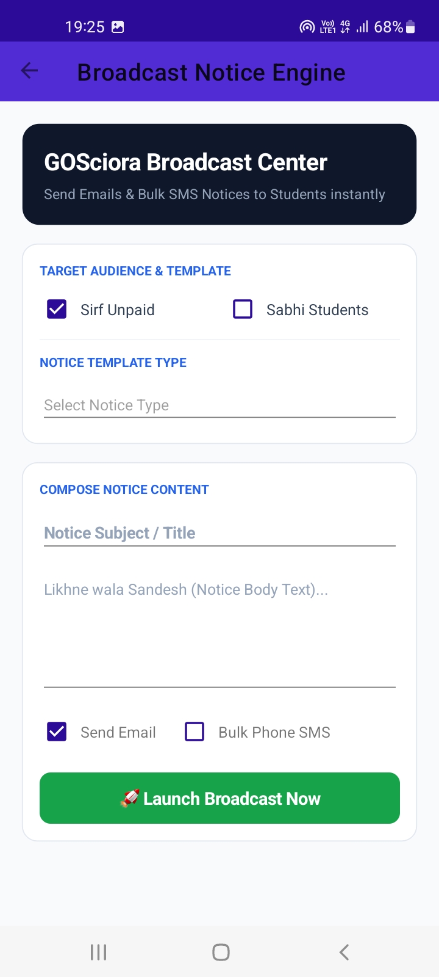439x977 pixels.
Task: Focus the Notice Subject / Title field
Action: (x=220, y=532)
